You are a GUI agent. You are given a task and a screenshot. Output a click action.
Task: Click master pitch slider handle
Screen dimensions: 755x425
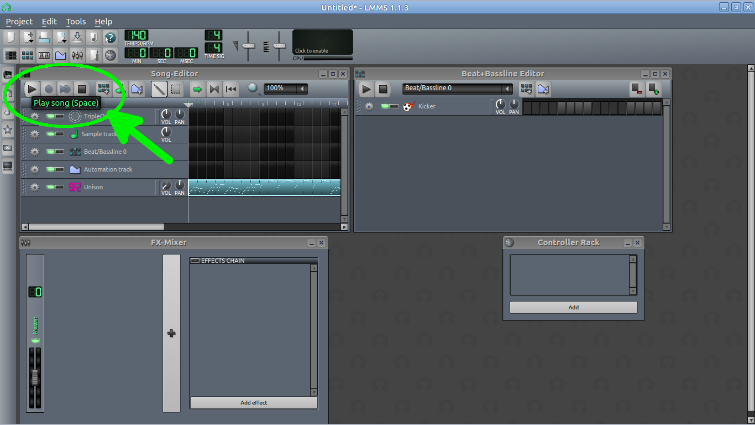[x=280, y=46]
